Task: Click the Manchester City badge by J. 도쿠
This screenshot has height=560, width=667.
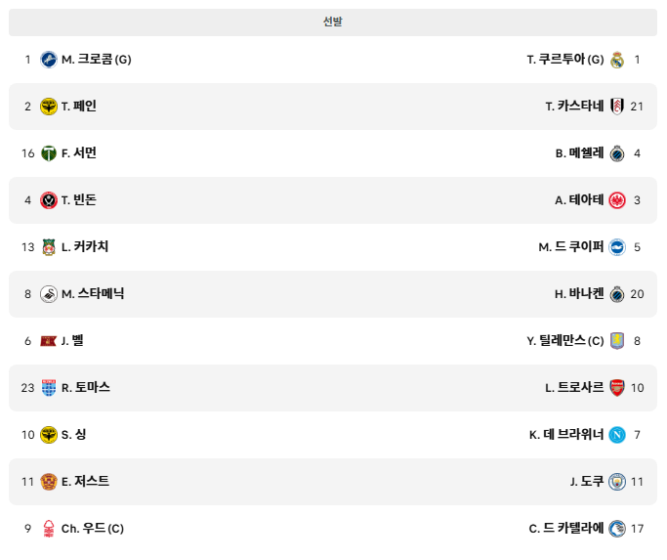Action: coord(617,482)
